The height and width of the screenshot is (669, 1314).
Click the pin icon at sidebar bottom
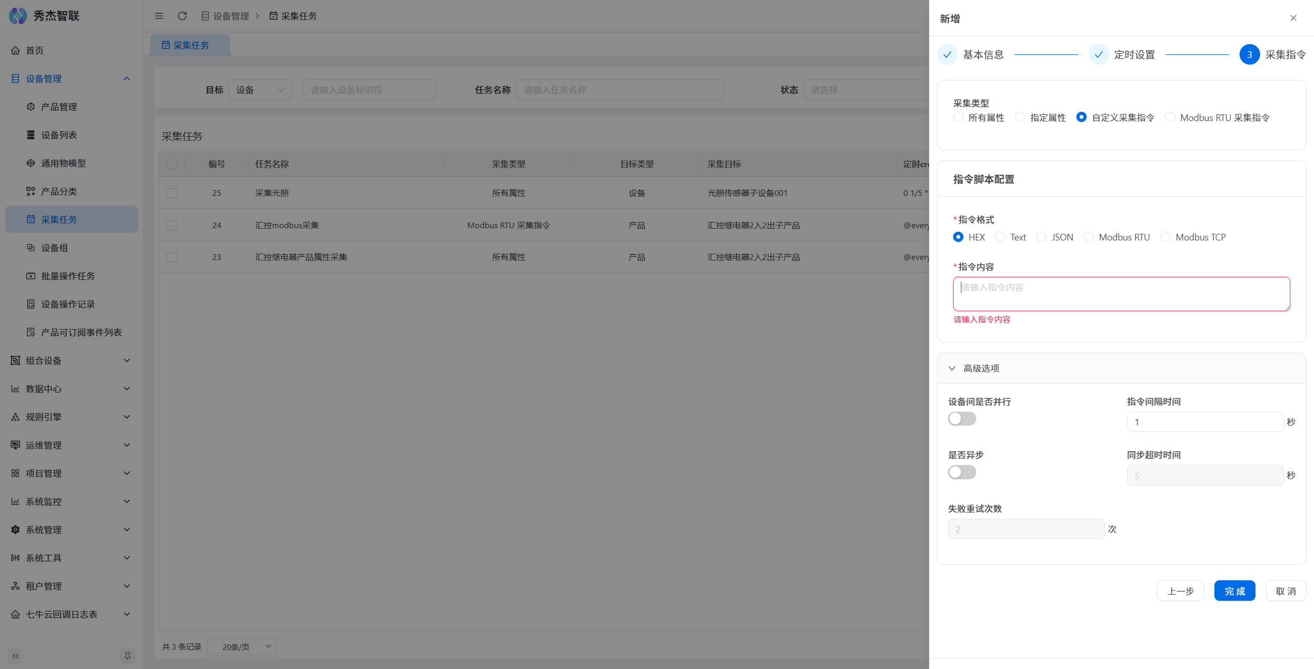pos(127,656)
